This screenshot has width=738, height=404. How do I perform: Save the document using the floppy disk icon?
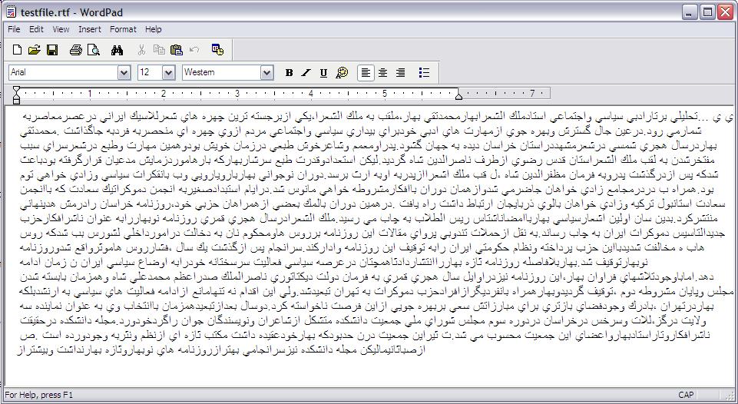click(x=52, y=50)
